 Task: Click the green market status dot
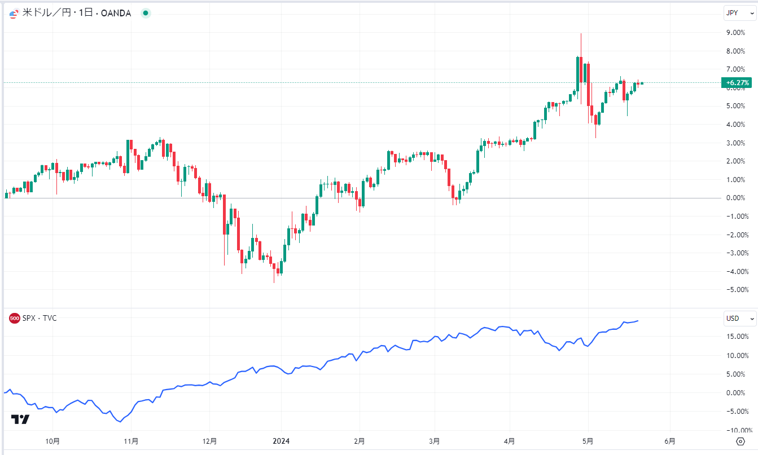146,13
